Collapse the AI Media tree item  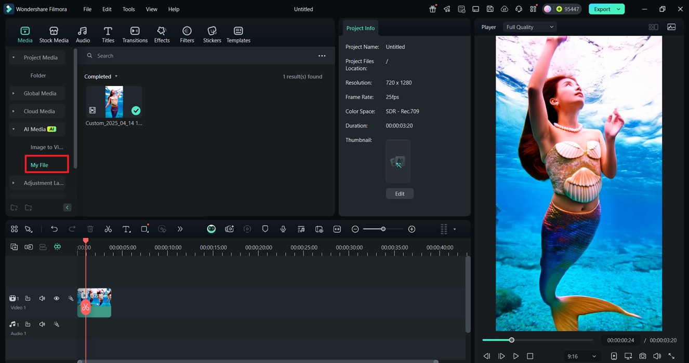14,129
